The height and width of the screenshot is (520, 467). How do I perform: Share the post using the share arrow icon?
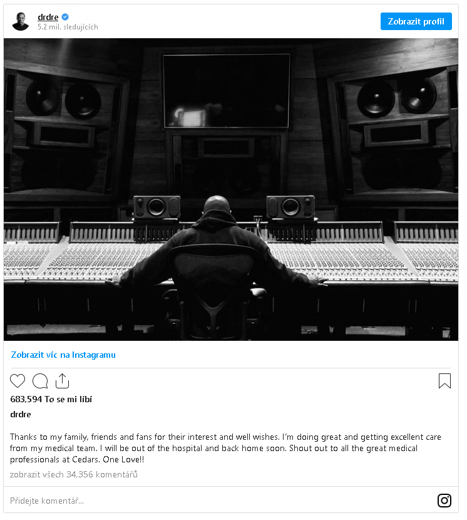[63, 381]
